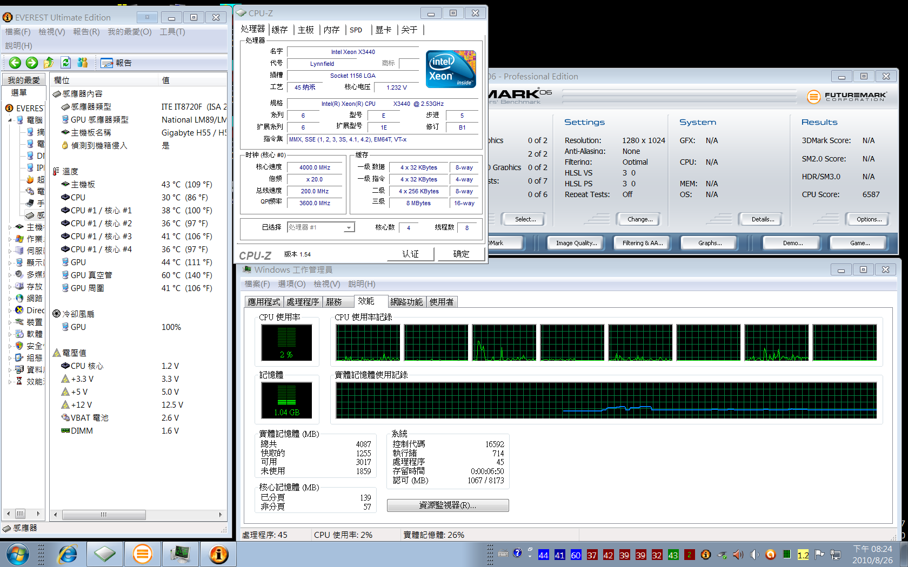Screen dimensions: 908x567
Task: Click the users icon in EVEREST toolbar
Action: 82,63
